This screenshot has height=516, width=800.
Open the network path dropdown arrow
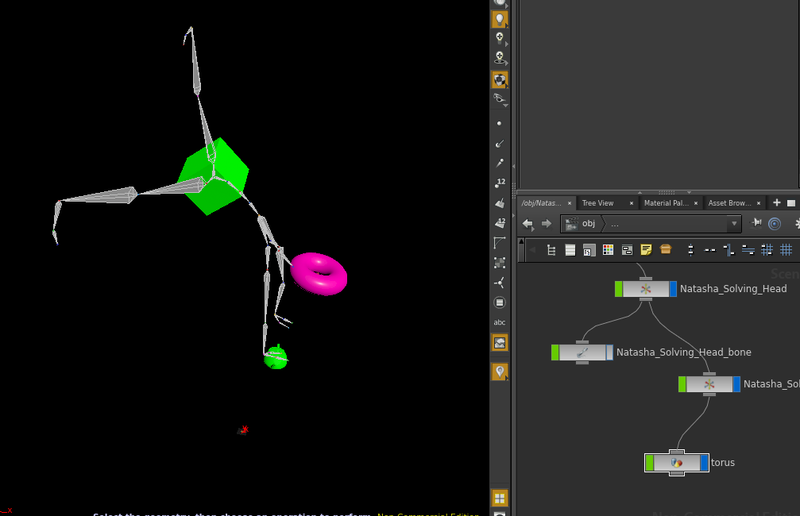pyautogui.click(x=734, y=224)
